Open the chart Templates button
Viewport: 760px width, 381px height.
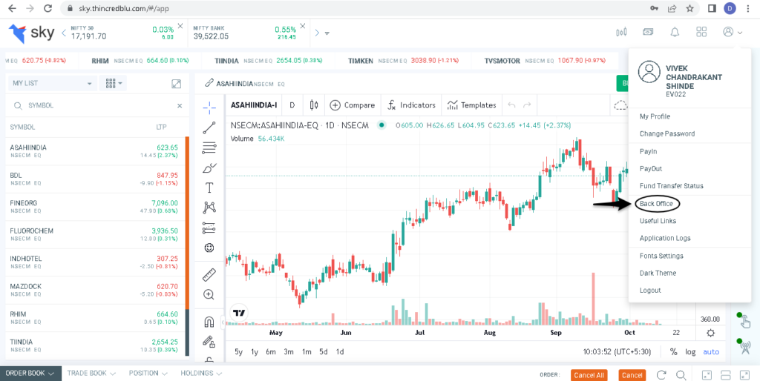[472, 105]
